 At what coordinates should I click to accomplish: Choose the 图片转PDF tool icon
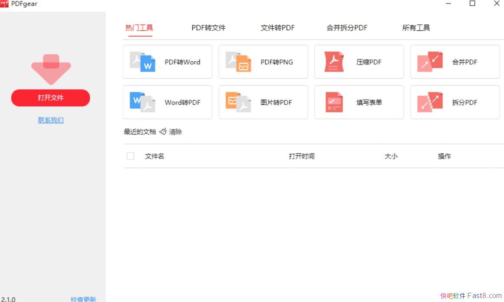(238, 102)
